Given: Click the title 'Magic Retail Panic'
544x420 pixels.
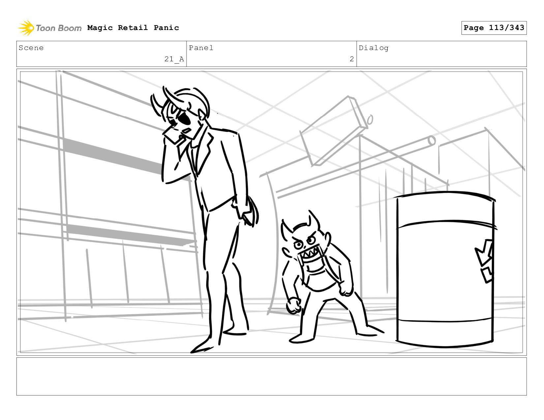Looking at the screenshot, I should 133,28.
